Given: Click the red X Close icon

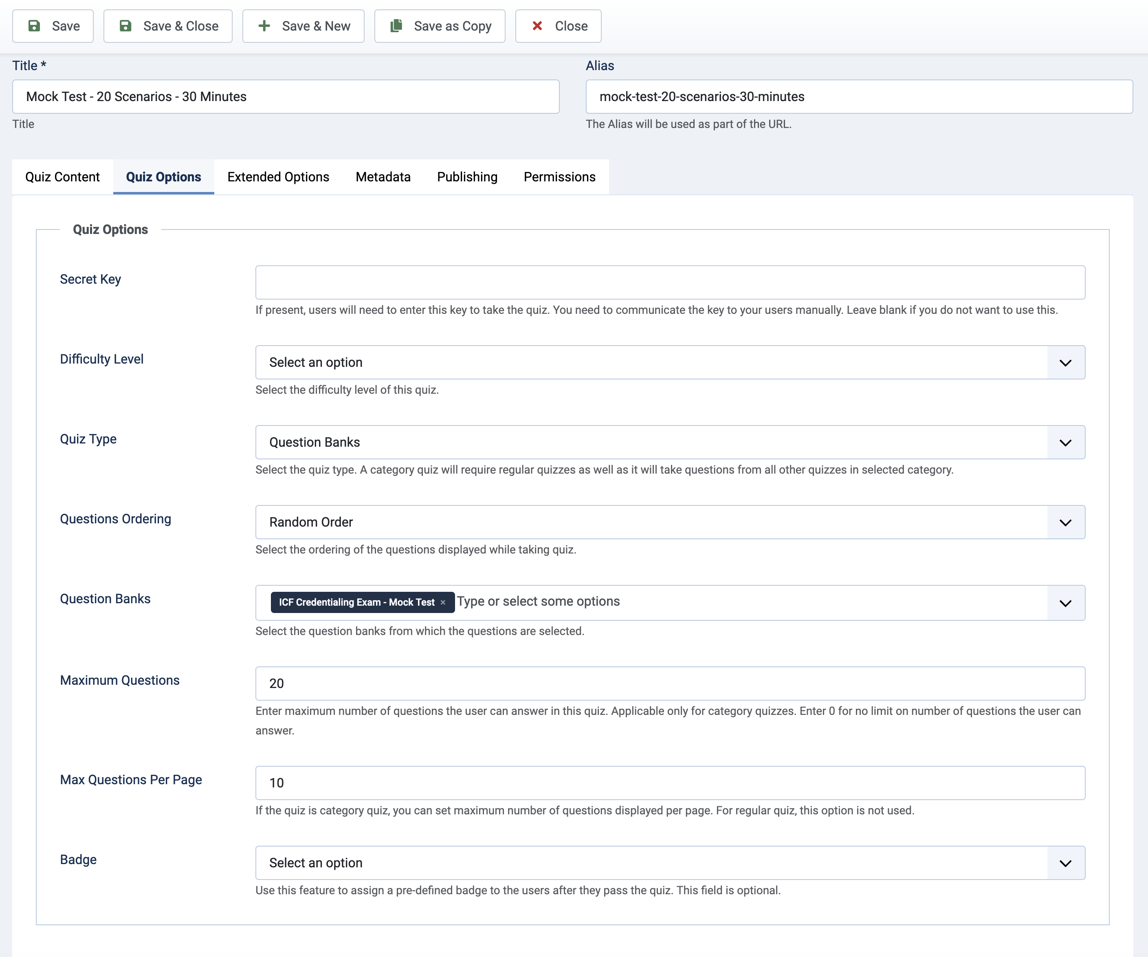Looking at the screenshot, I should tap(537, 26).
